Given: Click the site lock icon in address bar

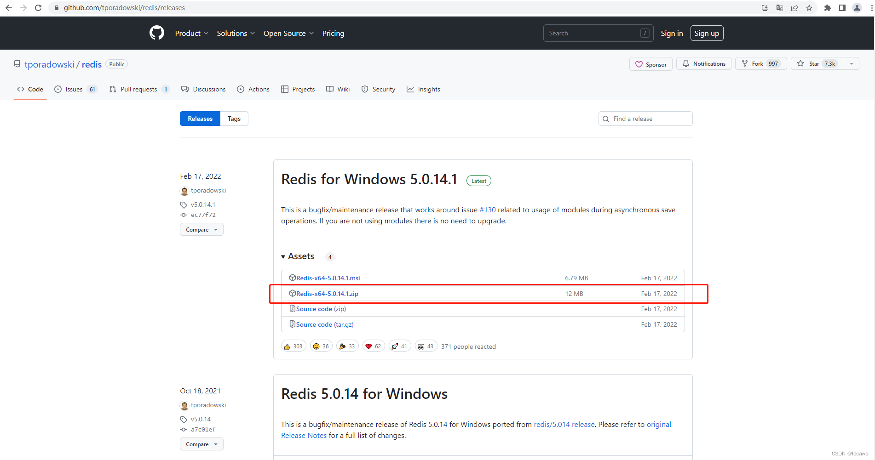Looking at the screenshot, I should (x=57, y=8).
